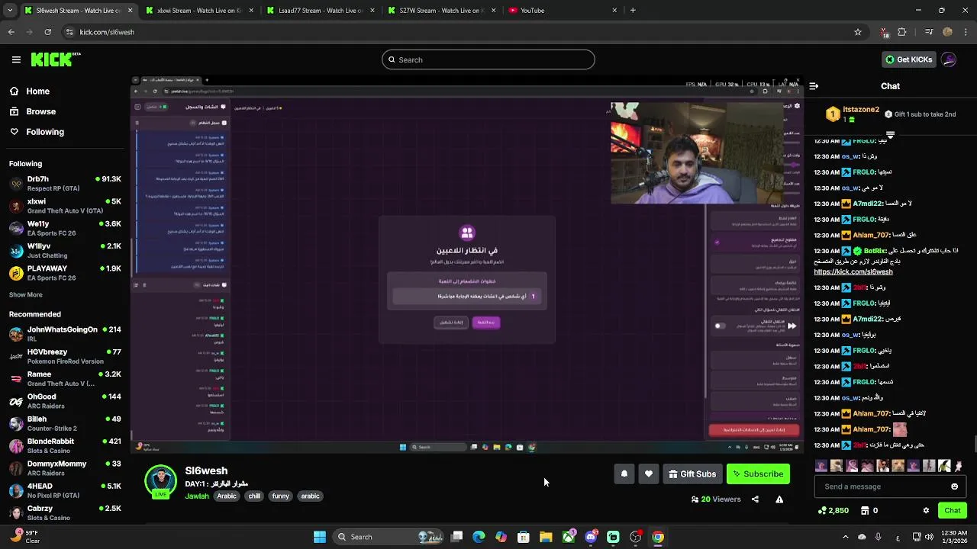Open chat shop store icon
The width and height of the screenshot is (977, 549).
tap(863, 511)
